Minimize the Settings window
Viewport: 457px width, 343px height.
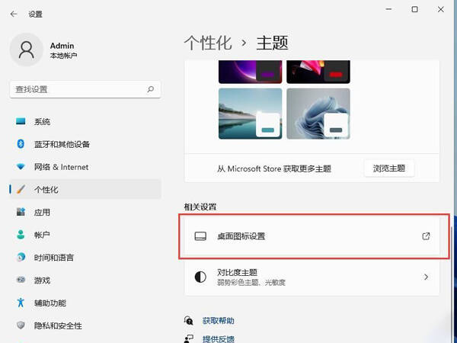click(388, 9)
